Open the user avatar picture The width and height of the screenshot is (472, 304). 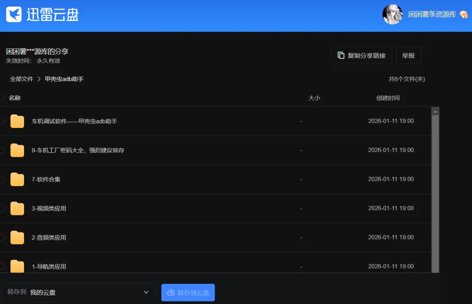click(x=392, y=14)
